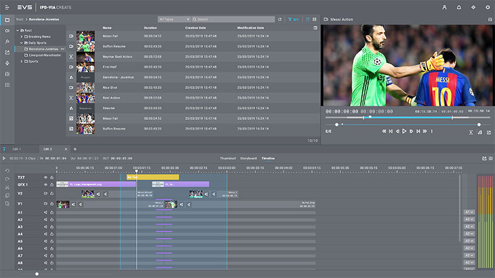
Task: Undo the last timeline edit
Action: click(7, 171)
